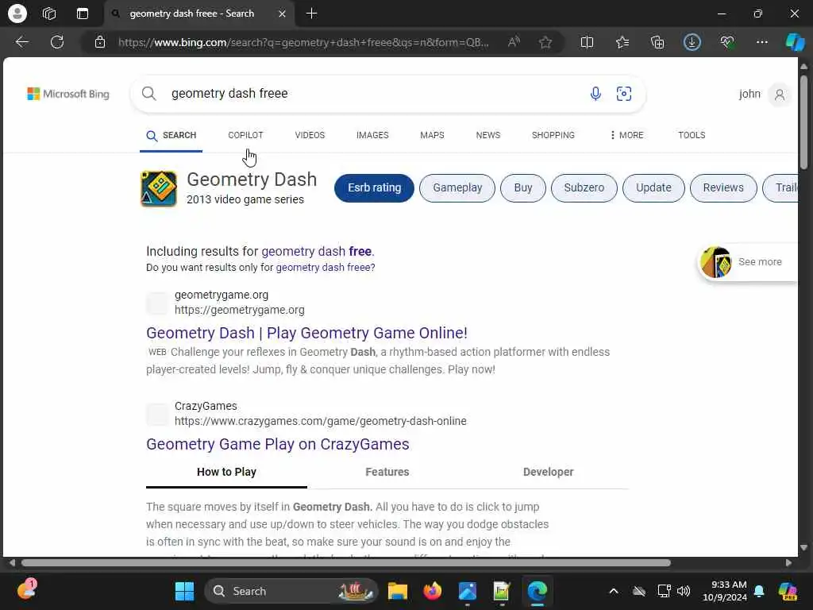Viewport: 813px width, 610px height.
Task: Open split screen view
Action: point(587,42)
